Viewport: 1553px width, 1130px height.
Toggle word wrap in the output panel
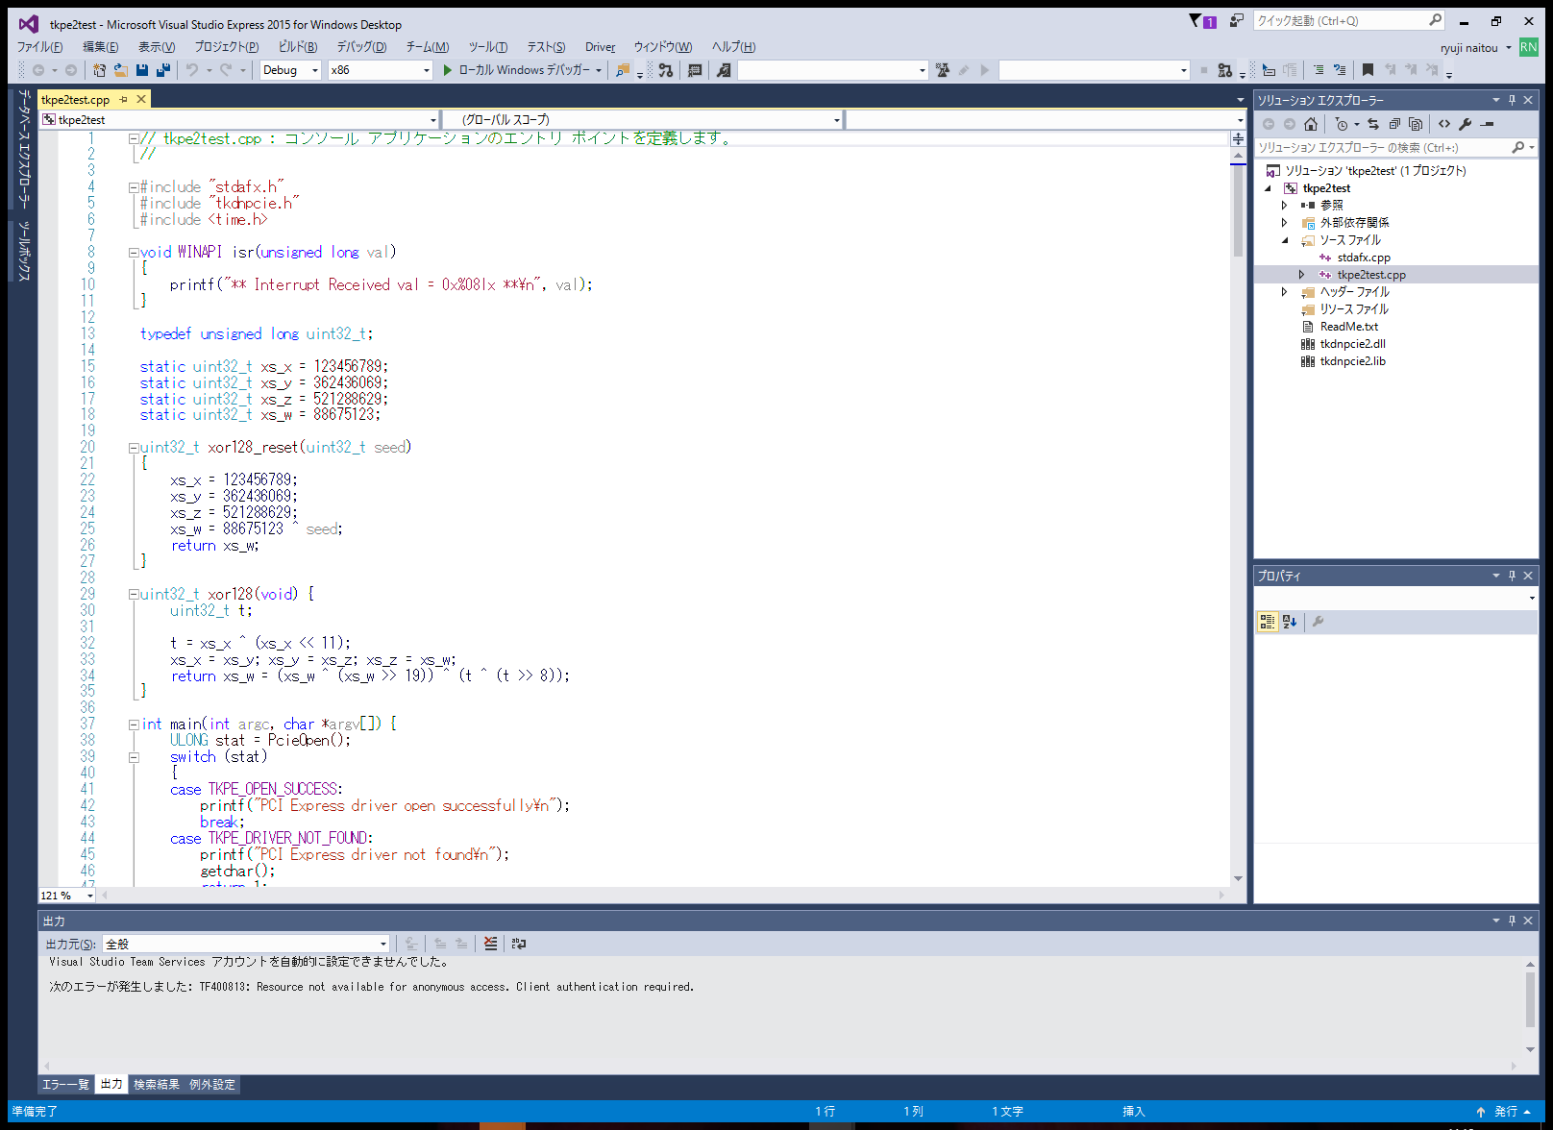(519, 944)
